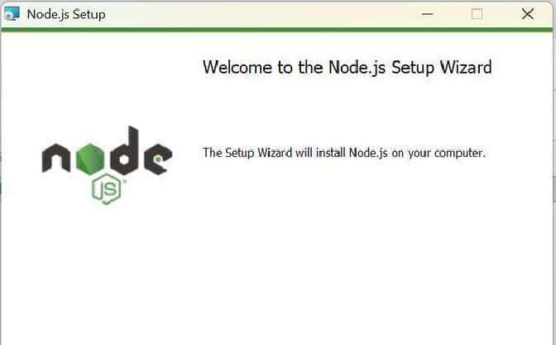Click the green accent strip under the title bar
This screenshot has width=556, height=345.
click(x=277, y=30)
